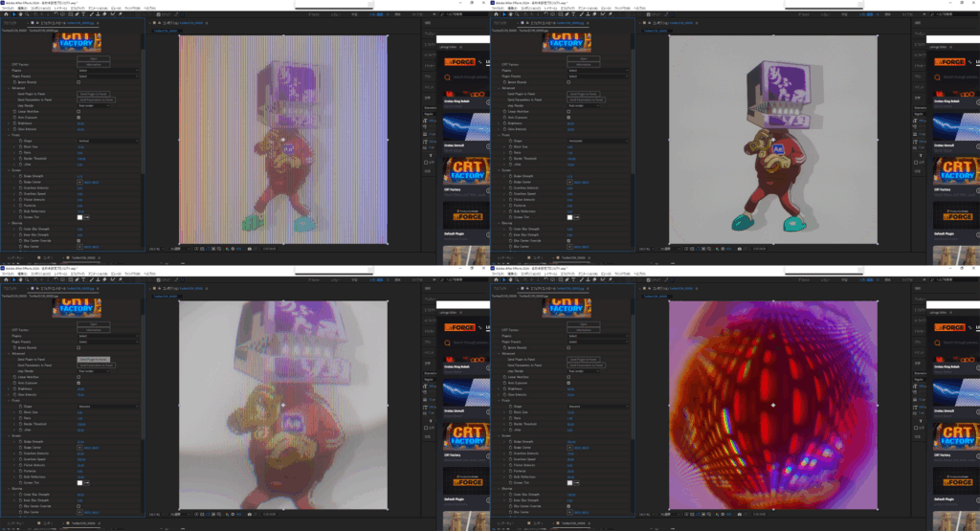
Task: Click Send Plugin to Panel in the striped-preview window
Action: pyautogui.click(x=93, y=93)
